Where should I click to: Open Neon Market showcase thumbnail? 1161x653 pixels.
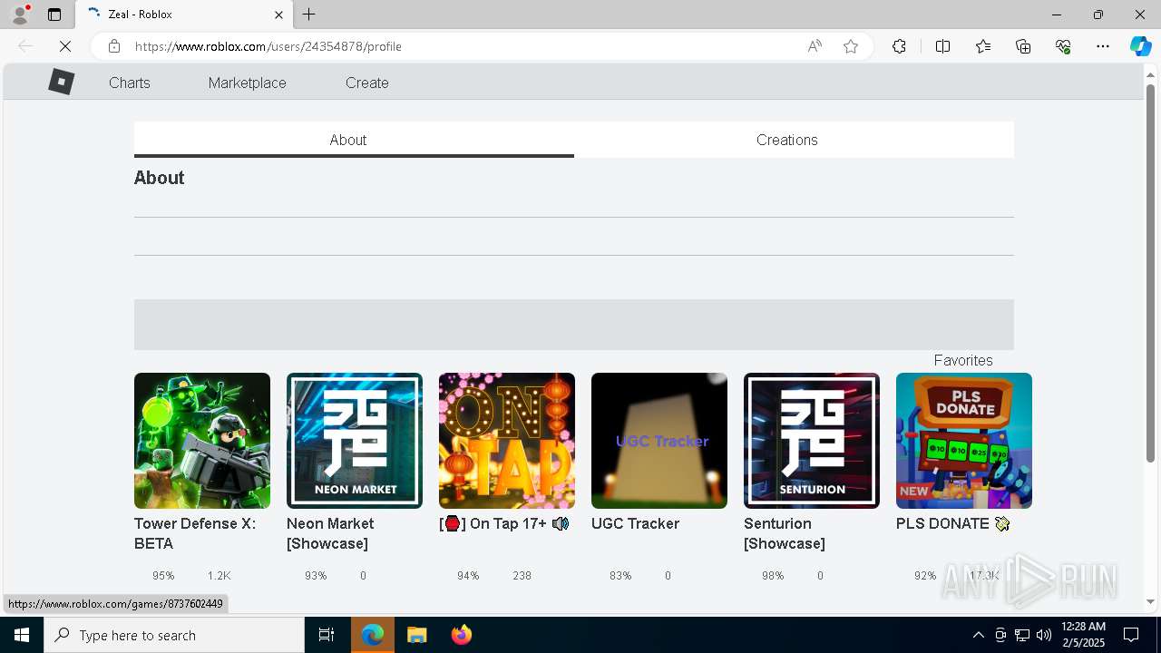point(355,441)
